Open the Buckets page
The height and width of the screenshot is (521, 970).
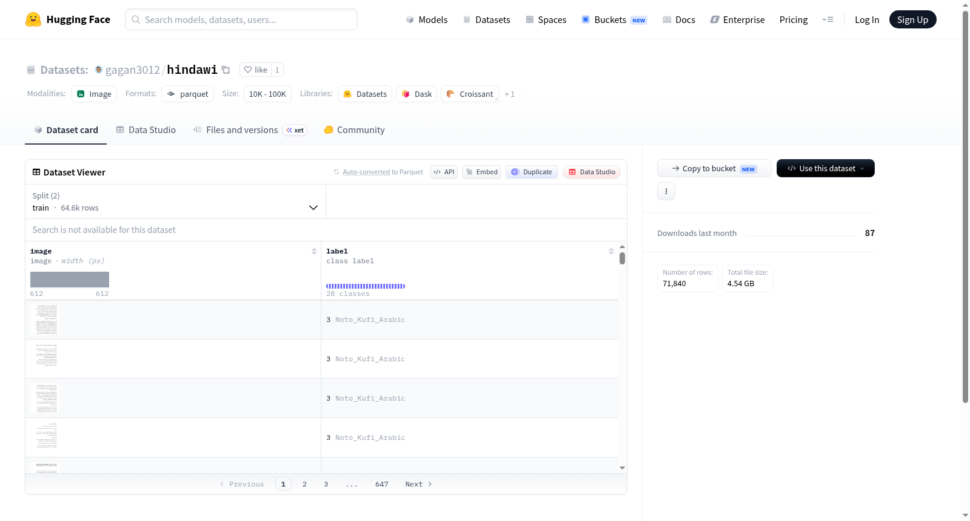pyautogui.click(x=614, y=19)
